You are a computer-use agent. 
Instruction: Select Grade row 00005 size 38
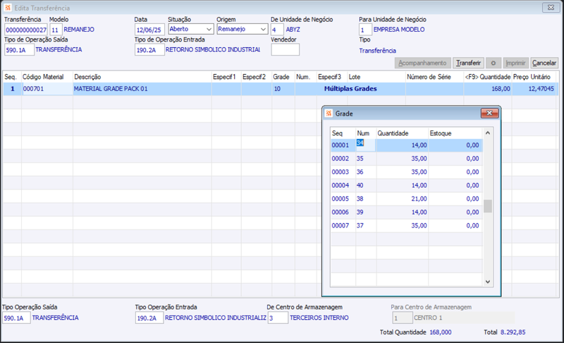(407, 199)
